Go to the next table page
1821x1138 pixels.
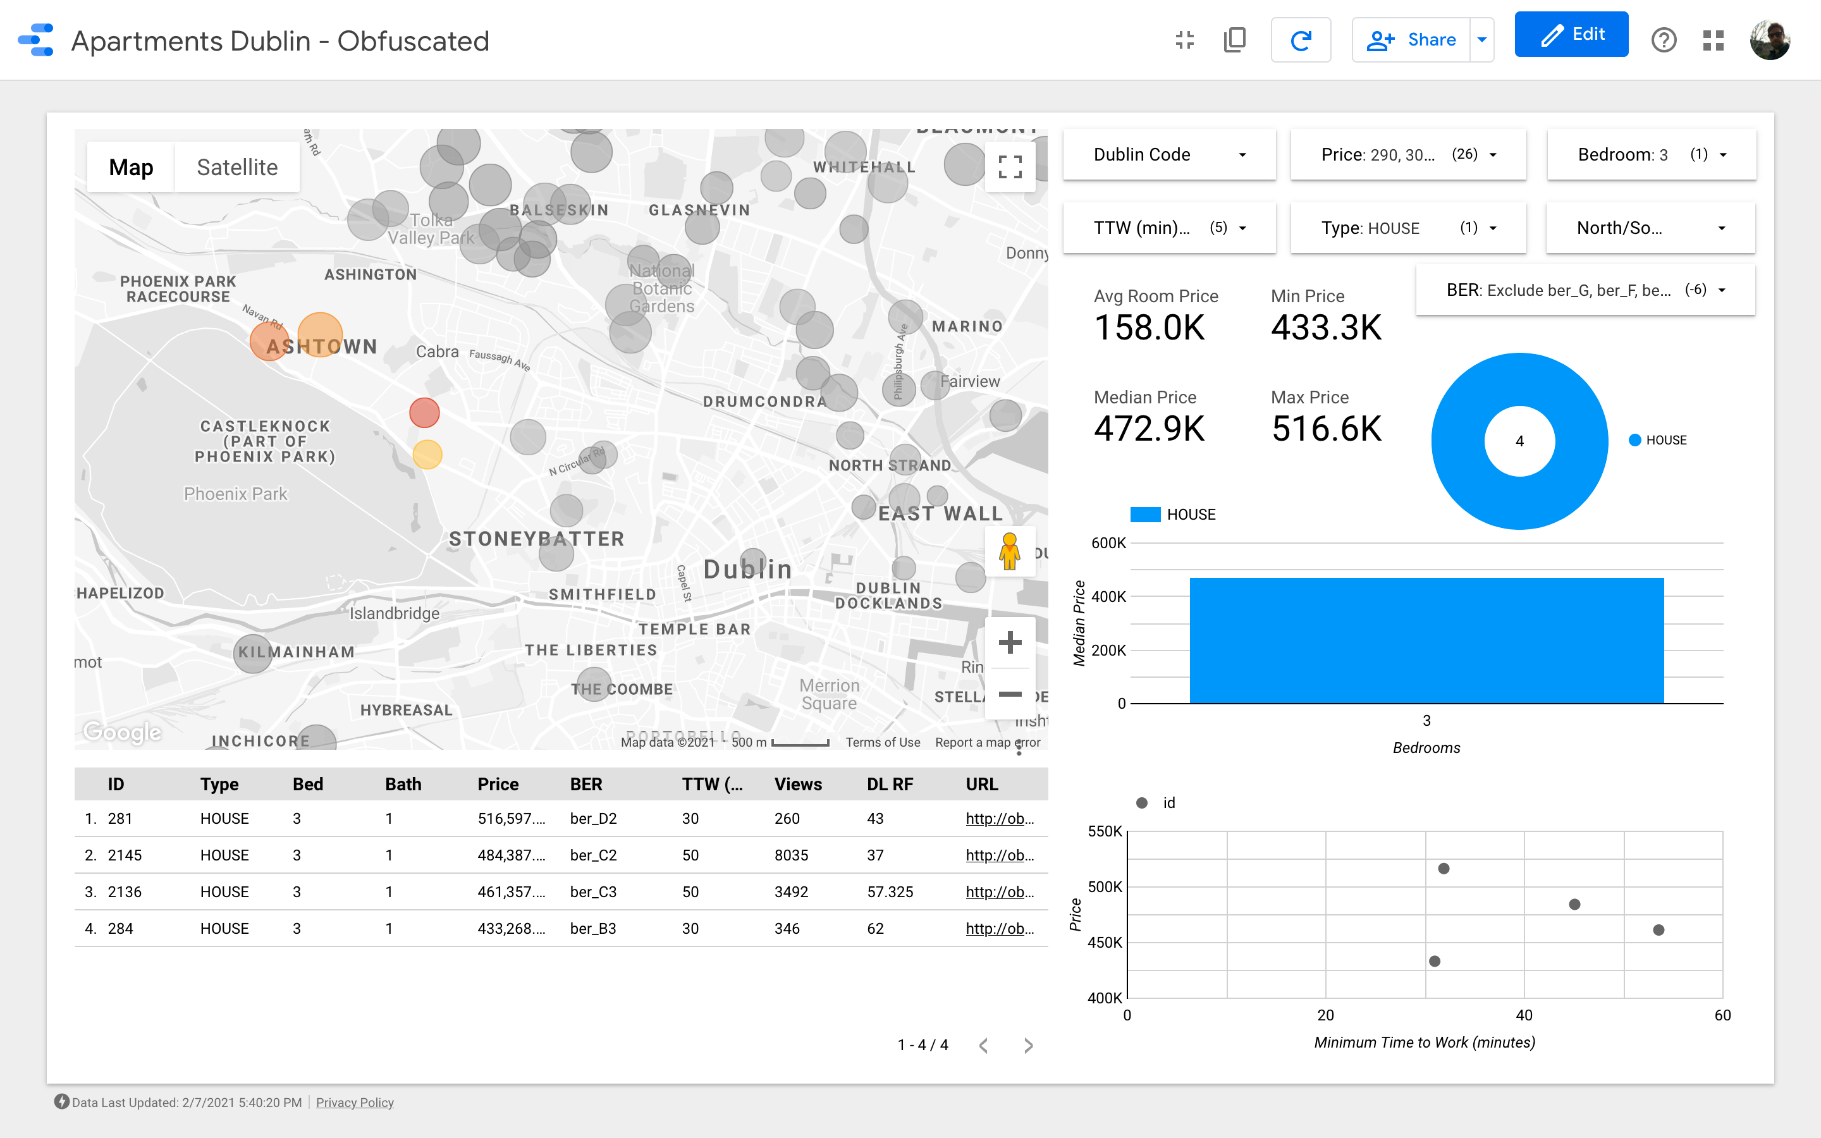[1028, 1046]
